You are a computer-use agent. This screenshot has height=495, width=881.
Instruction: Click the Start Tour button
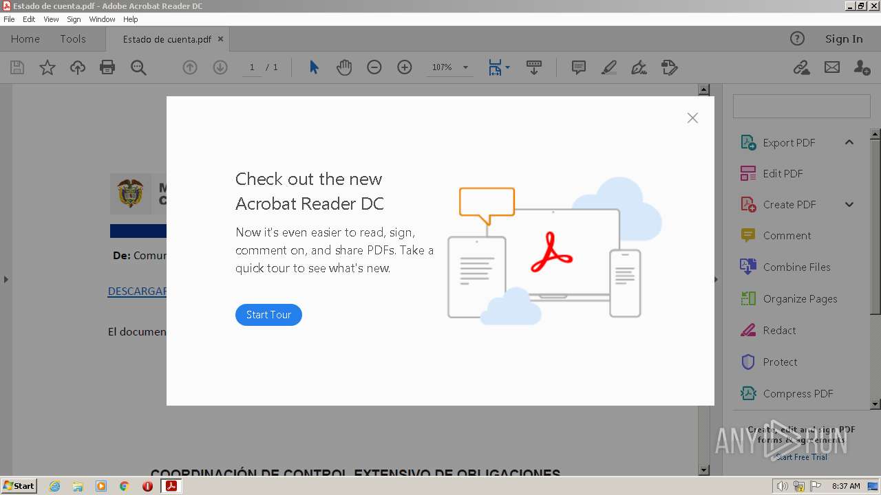tap(268, 314)
